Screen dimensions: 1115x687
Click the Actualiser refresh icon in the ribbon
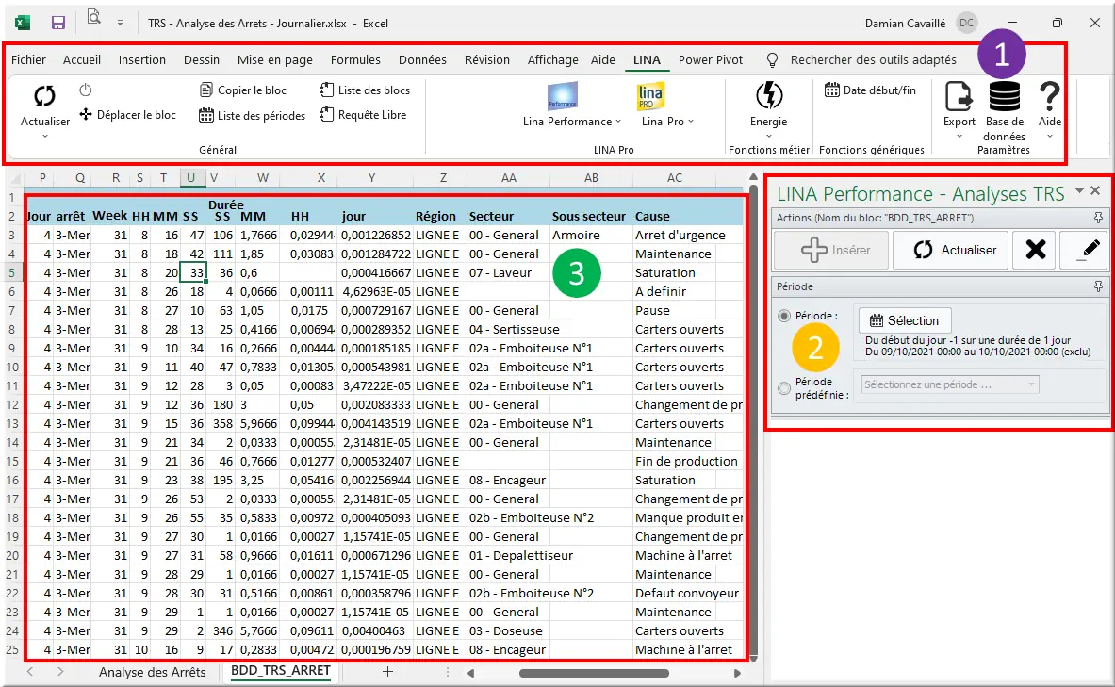(x=45, y=96)
